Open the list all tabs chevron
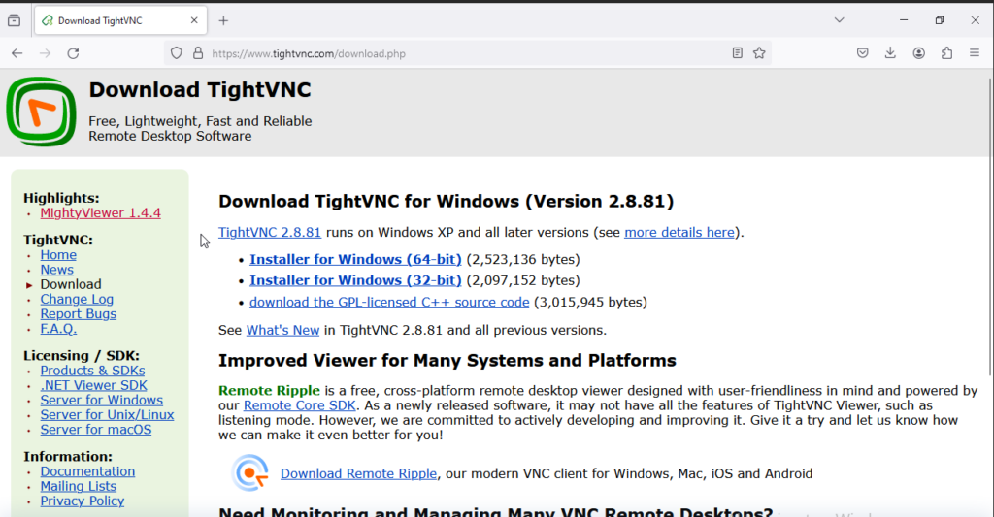This screenshot has width=994, height=517. (x=839, y=20)
